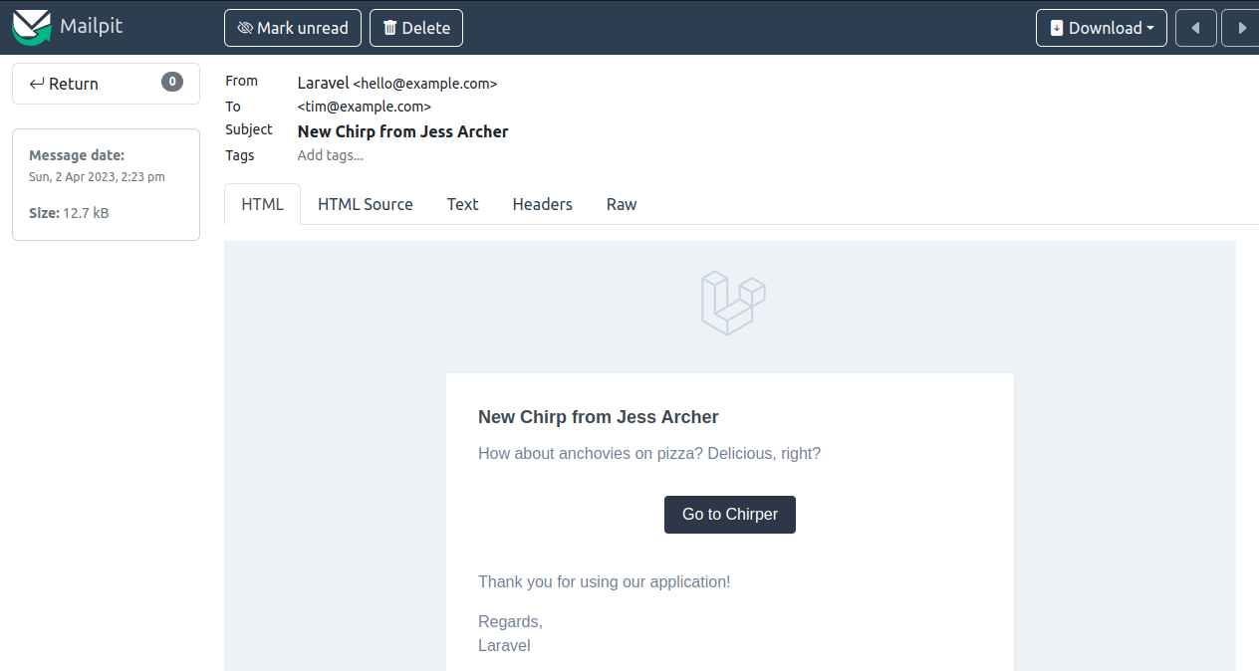Open the HTML Source tab
1259x671 pixels.
365,204
